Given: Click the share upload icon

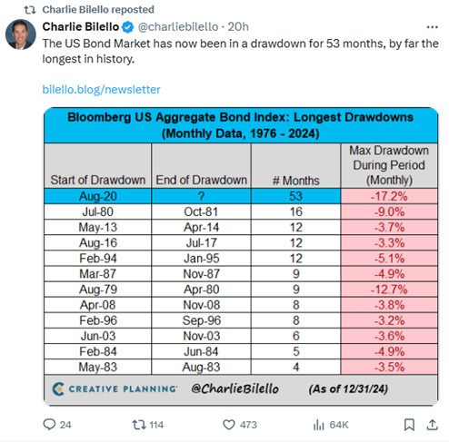Looking at the screenshot, I should click(433, 425).
